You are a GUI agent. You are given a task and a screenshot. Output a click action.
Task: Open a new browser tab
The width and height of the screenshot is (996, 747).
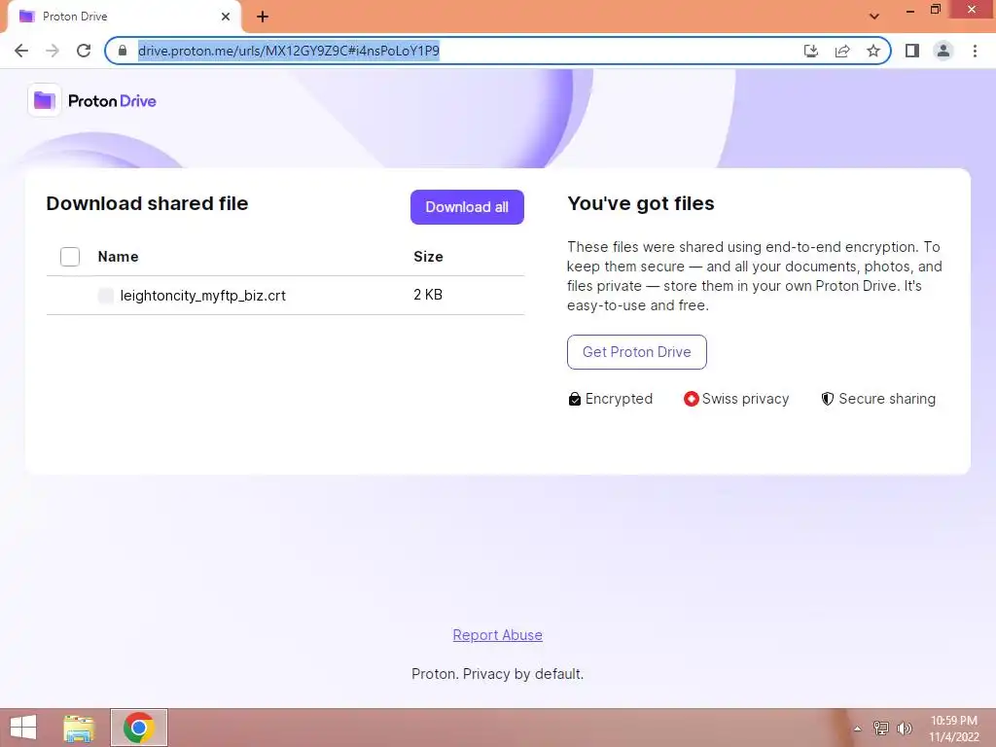click(x=263, y=17)
